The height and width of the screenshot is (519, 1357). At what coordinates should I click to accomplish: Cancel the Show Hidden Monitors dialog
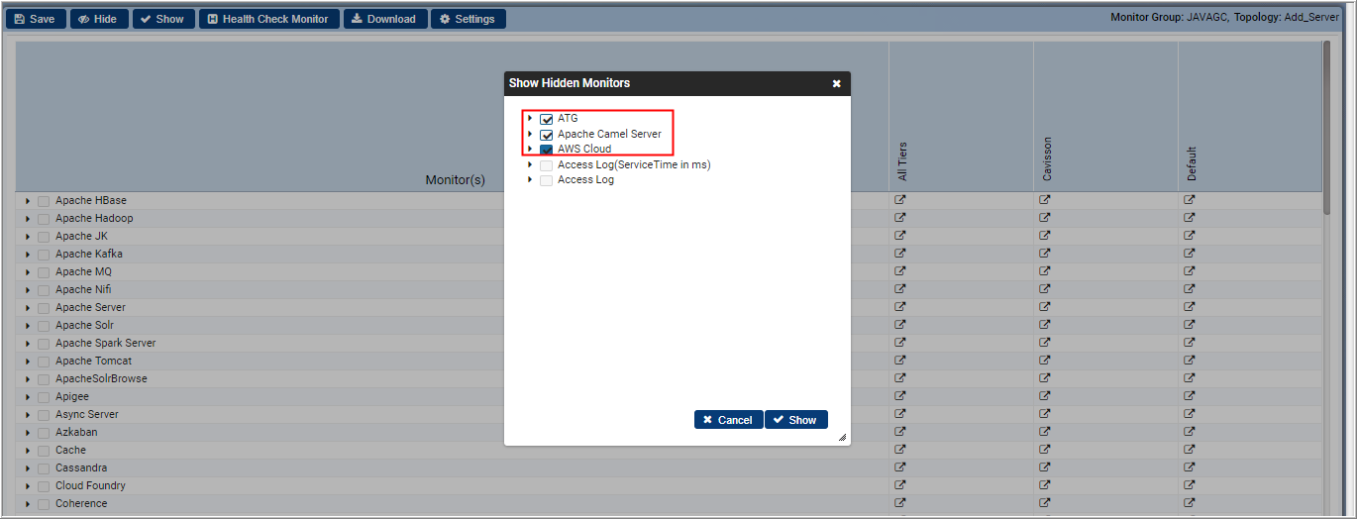[728, 420]
